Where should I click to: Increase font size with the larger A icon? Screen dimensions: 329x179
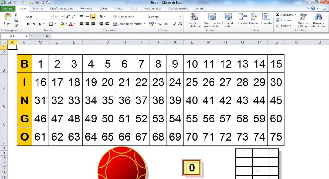point(68,17)
